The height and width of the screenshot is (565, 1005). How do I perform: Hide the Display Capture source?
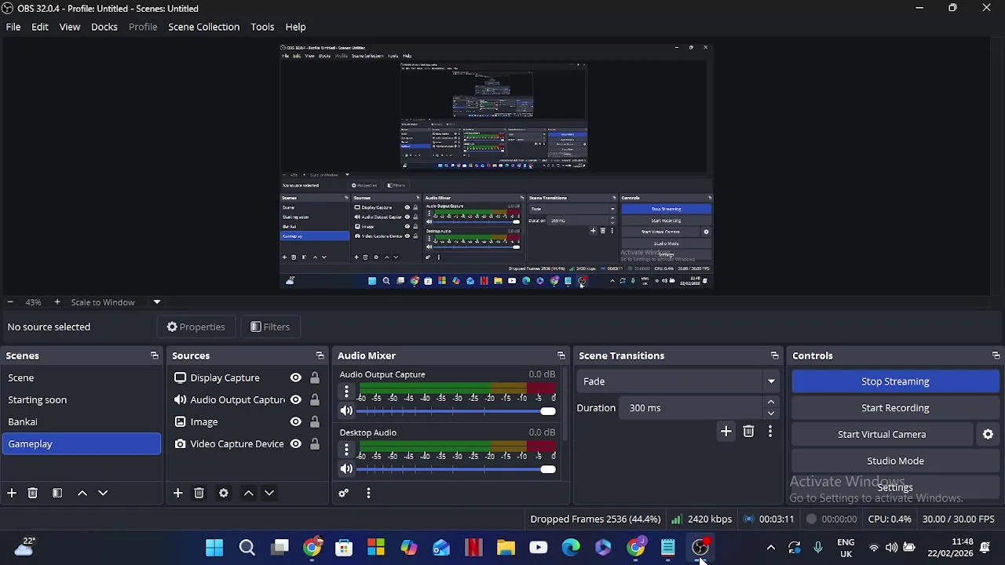point(296,377)
